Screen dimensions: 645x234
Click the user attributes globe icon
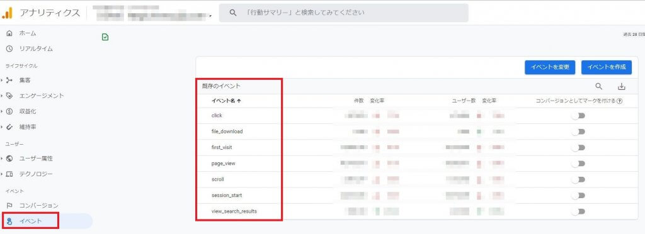[9, 159]
